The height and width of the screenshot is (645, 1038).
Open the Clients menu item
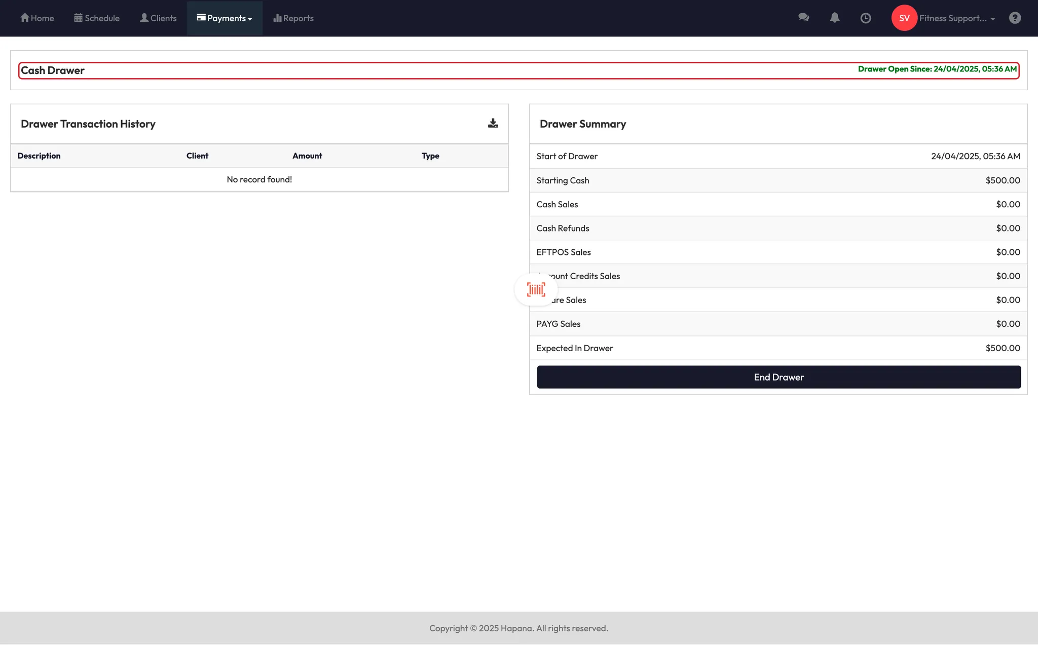click(x=158, y=18)
